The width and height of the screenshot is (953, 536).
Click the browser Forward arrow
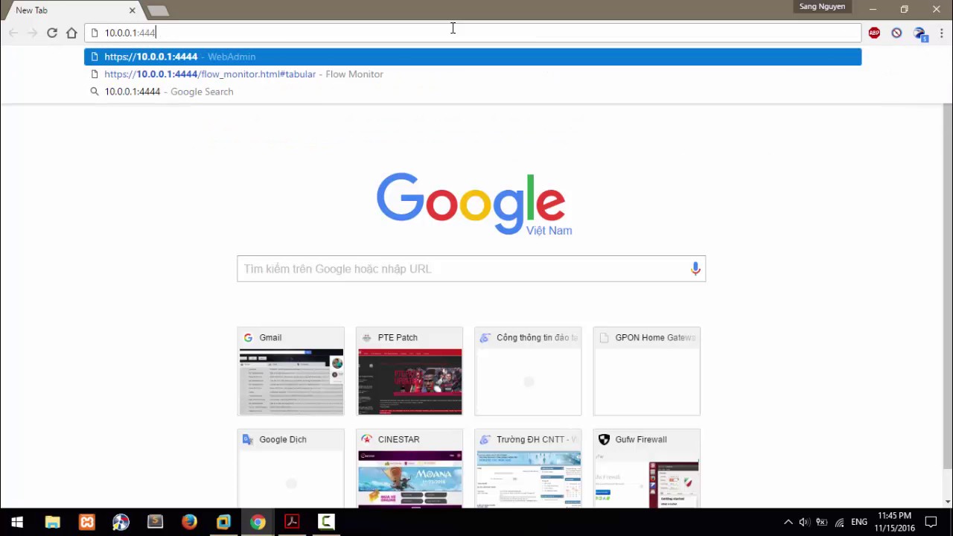(x=33, y=33)
